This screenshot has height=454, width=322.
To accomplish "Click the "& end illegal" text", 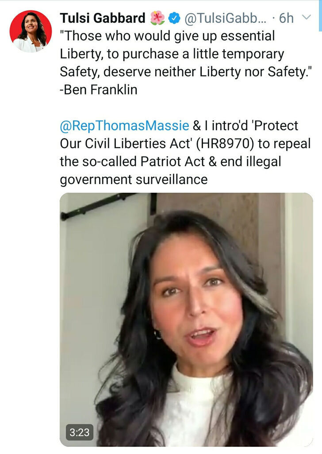I will [x=249, y=161].
